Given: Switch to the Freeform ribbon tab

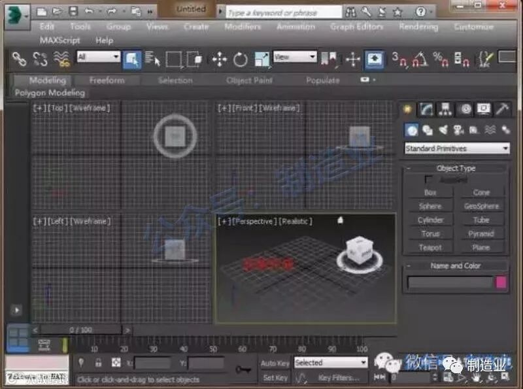Looking at the screenshot, I should (107, 80).
